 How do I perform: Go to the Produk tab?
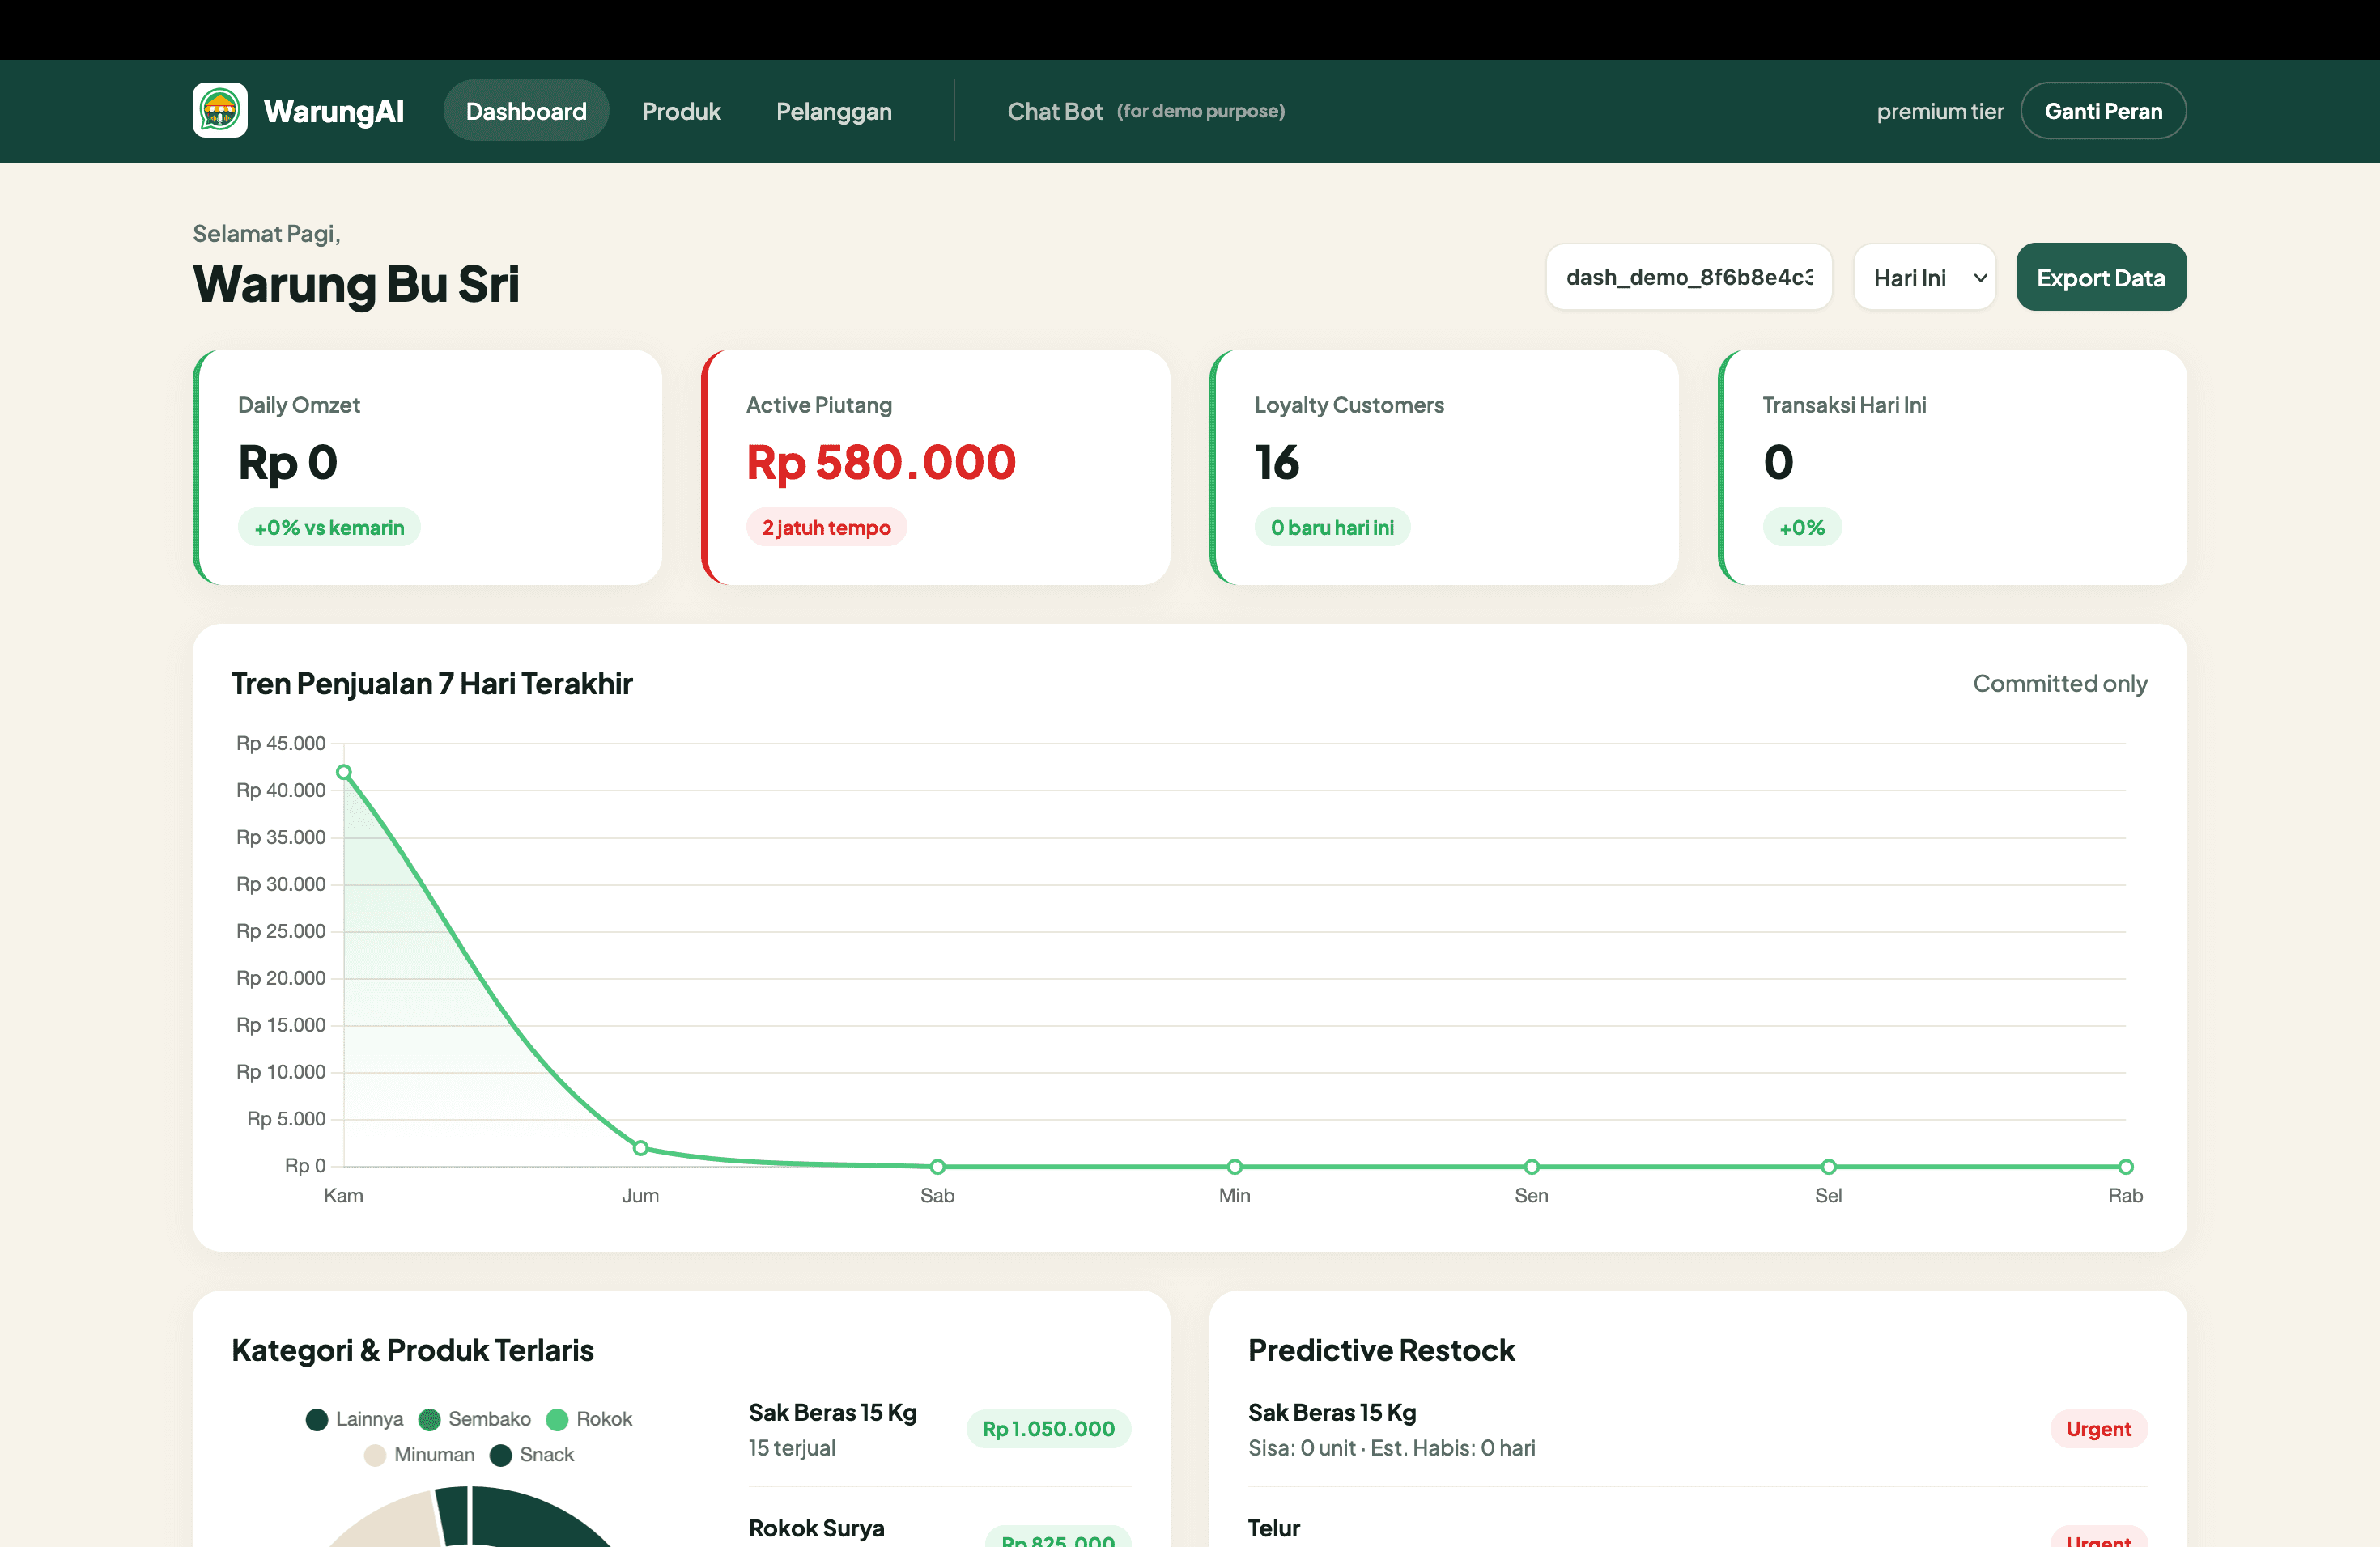(x=681, y=111)
